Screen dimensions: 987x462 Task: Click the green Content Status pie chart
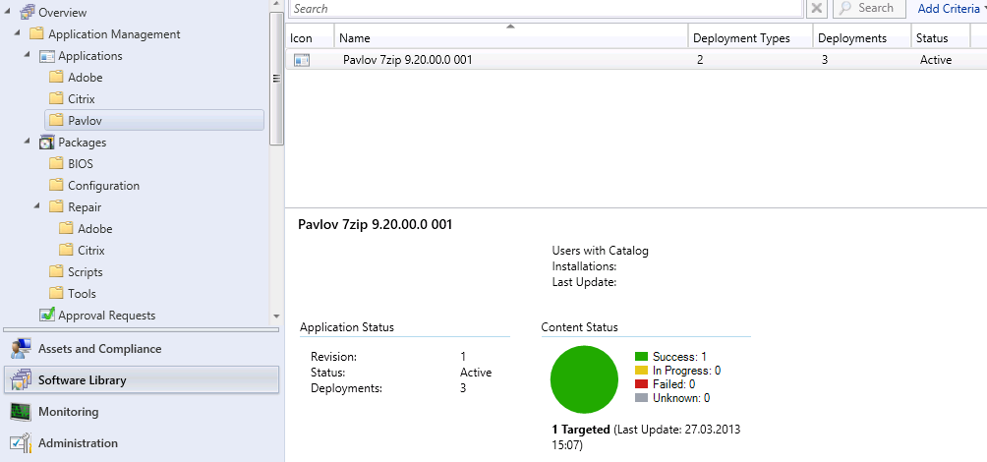tap(584, 380)
